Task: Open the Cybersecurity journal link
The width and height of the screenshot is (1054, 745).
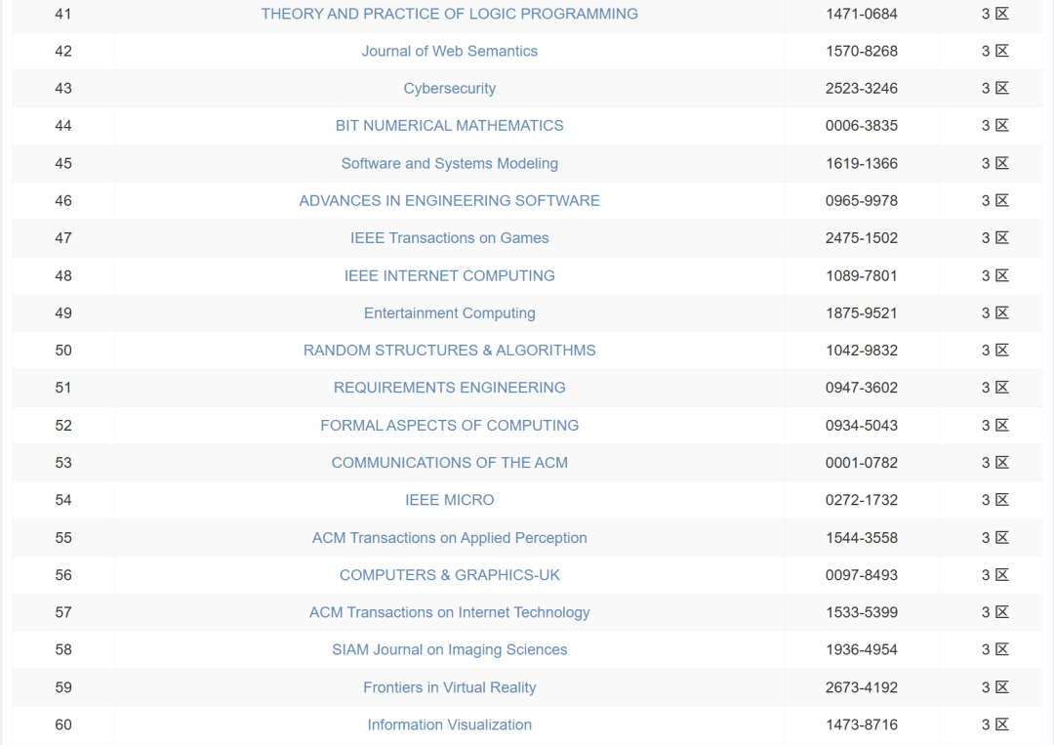Action: pos(449,88)
